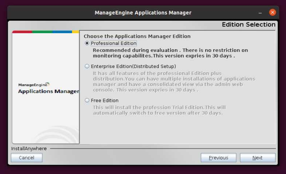Minimize the installer window
Image resolution: width=286 pixels, height=174 pixels.
[260, 13]
